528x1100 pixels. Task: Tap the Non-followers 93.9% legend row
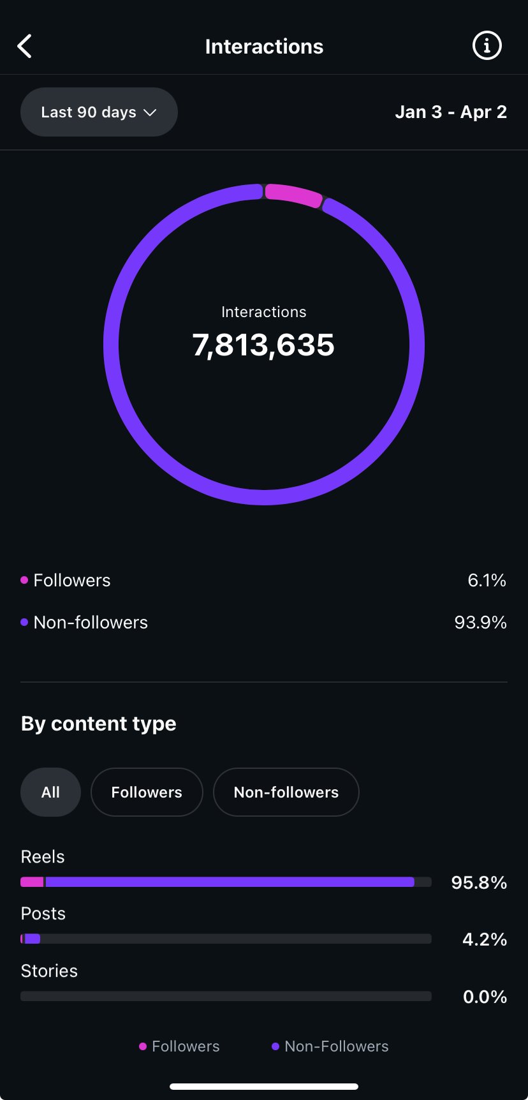(263, 622)
